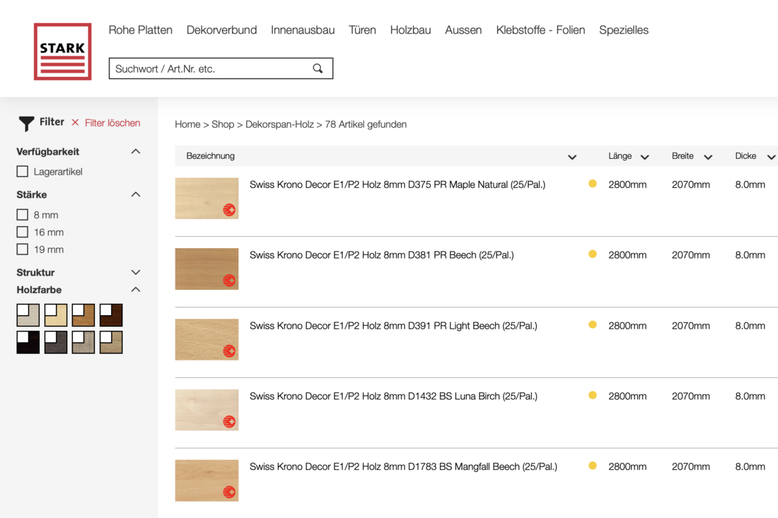Check the 8 mm thickness filter
778x518 pixels.
coord(23,215)
